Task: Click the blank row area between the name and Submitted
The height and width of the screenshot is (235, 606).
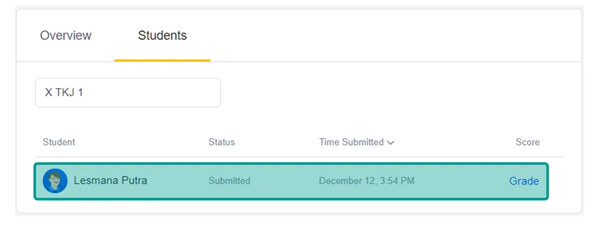Action: coord(178,181)
